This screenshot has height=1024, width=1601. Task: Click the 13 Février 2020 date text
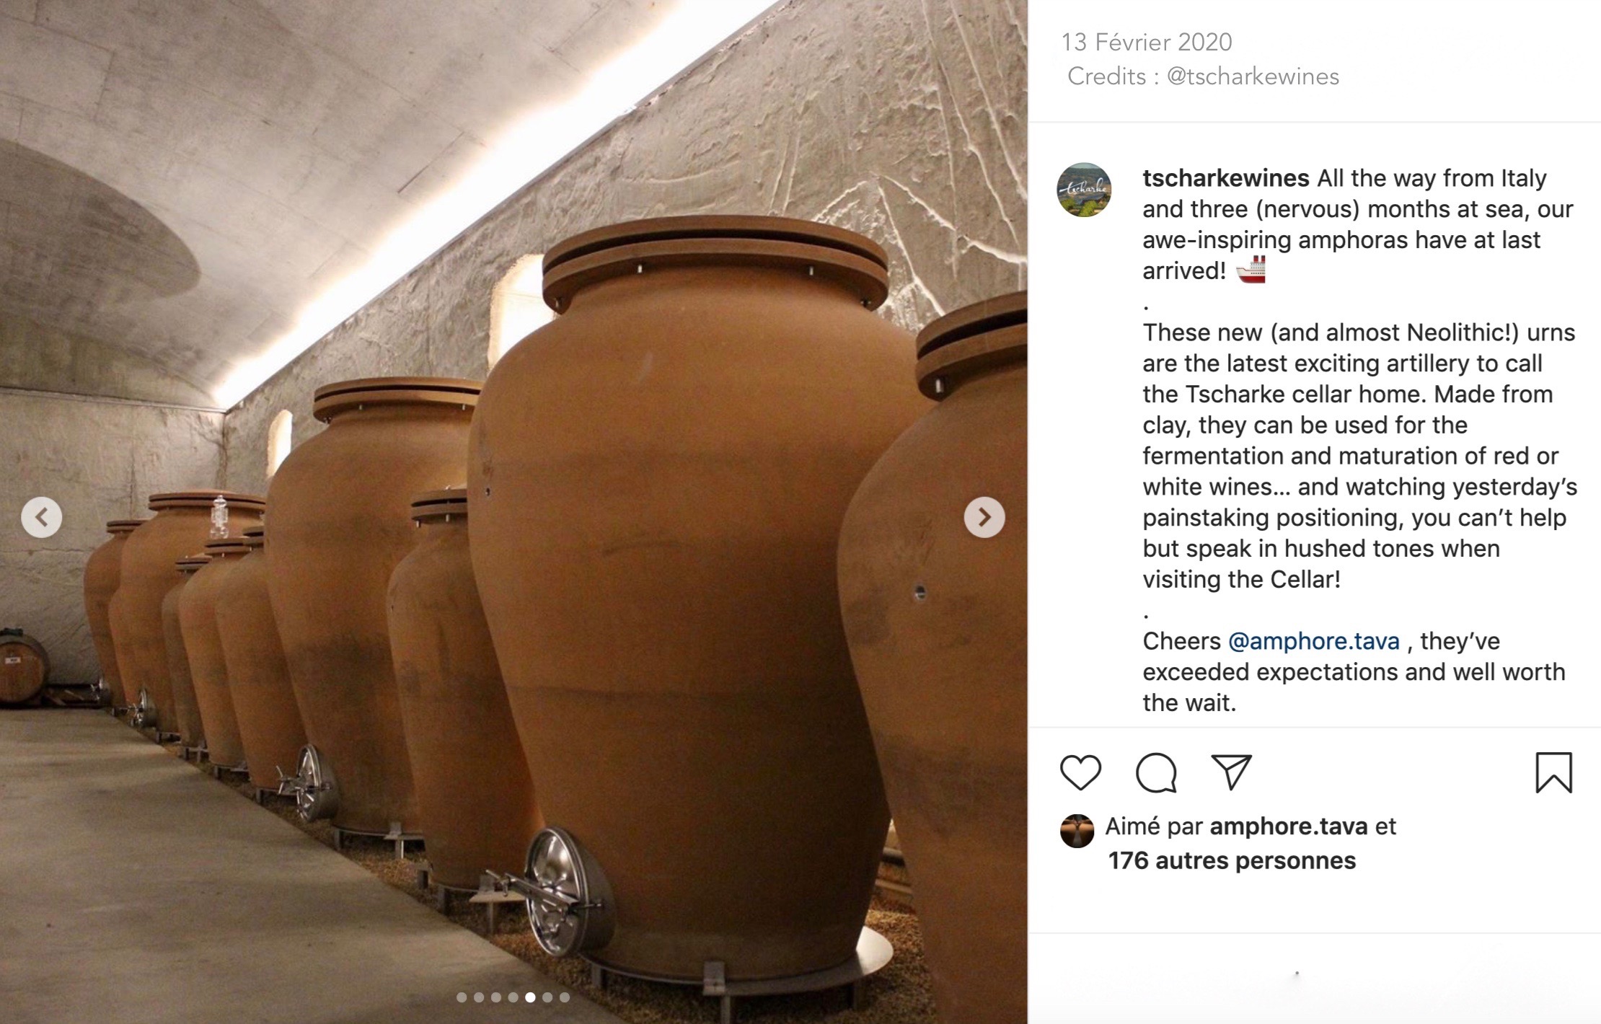click(1147, 42)
